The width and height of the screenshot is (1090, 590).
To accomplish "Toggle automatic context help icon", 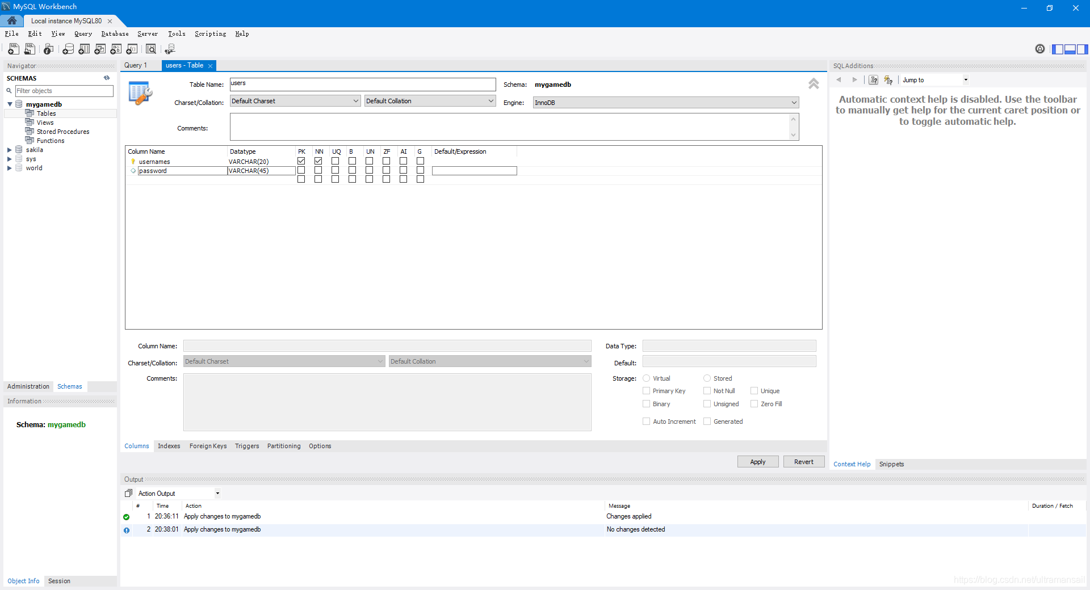I will click(x=888, y=80).
